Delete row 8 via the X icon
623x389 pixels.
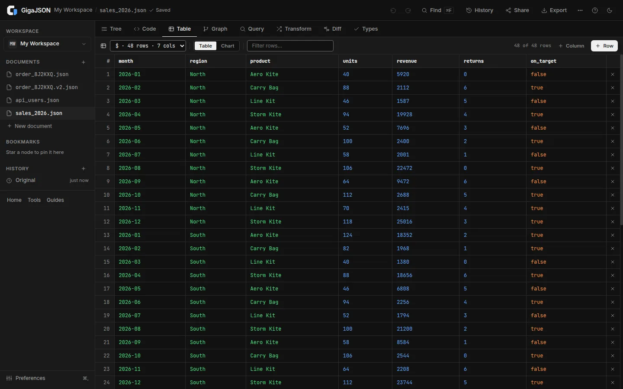(613, 168)
